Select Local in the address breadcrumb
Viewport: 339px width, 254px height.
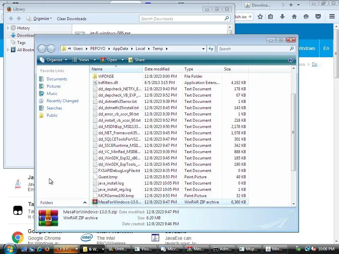pyautogui.click(x=140, y=49)
